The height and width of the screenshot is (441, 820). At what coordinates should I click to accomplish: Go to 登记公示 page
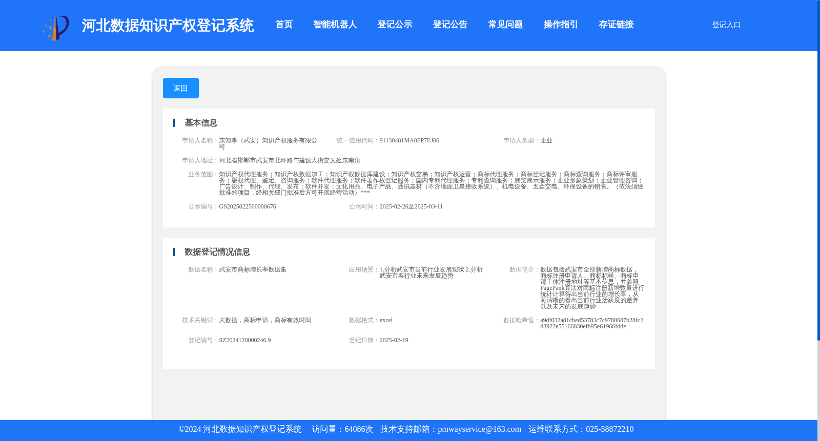point(395,25)
